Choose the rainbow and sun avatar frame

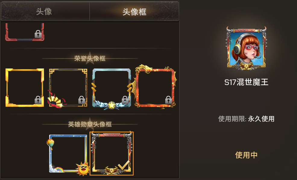point(68,155)
